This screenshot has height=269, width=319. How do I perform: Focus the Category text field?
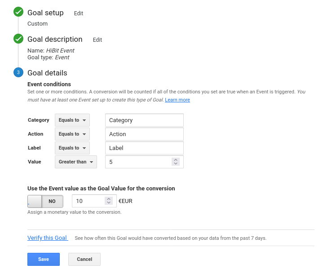(x=144, y=120)
